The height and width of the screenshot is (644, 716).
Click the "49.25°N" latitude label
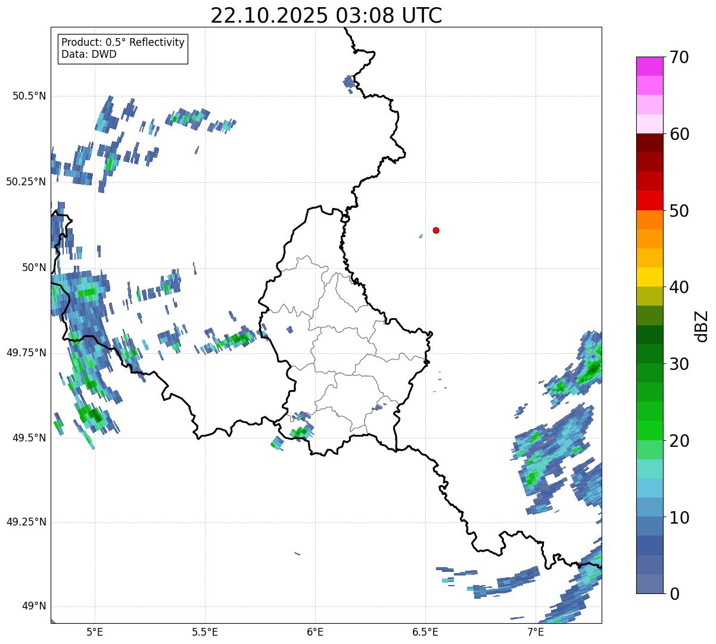[x=26, y=522]
